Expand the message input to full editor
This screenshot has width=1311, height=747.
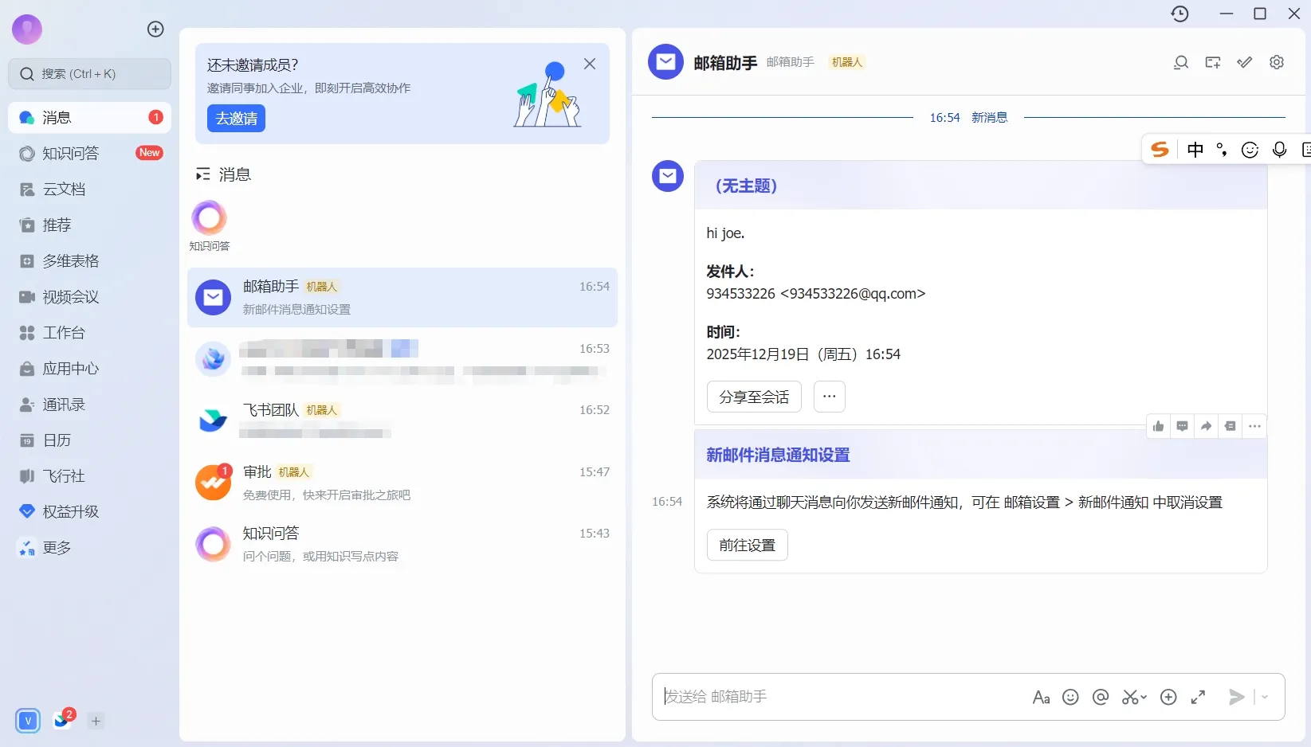pyautogui.click(x=1198, y=697)
